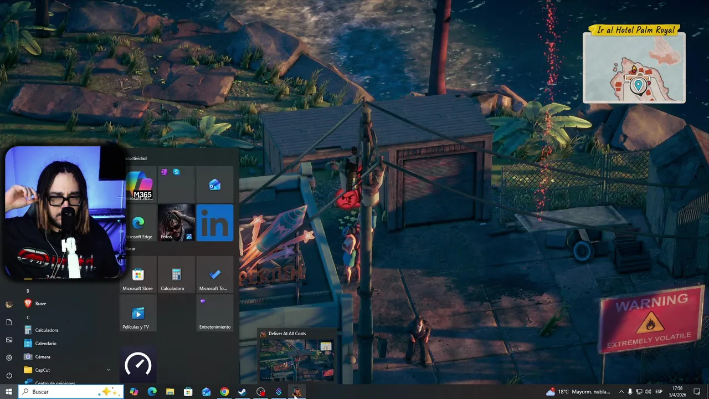The width and height of the screenshot is (709, 399).
Task: Open Cámara in the app list
Action: (x=66, y=357)
